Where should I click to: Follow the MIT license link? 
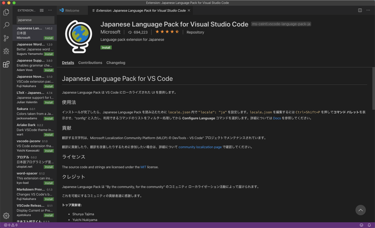click(143, 167)
